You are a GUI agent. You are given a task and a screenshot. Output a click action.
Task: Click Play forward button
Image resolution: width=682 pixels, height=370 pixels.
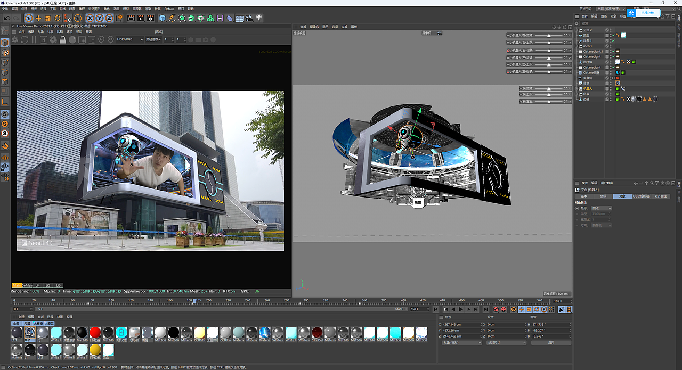point(461,309)
